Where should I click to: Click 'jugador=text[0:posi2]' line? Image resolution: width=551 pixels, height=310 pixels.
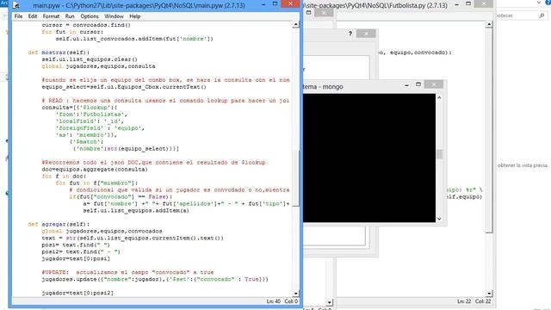[x=77, y=293]
